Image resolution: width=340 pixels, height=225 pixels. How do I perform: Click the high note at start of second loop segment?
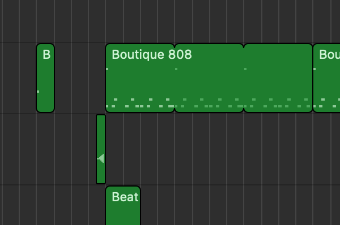(176, 69)
